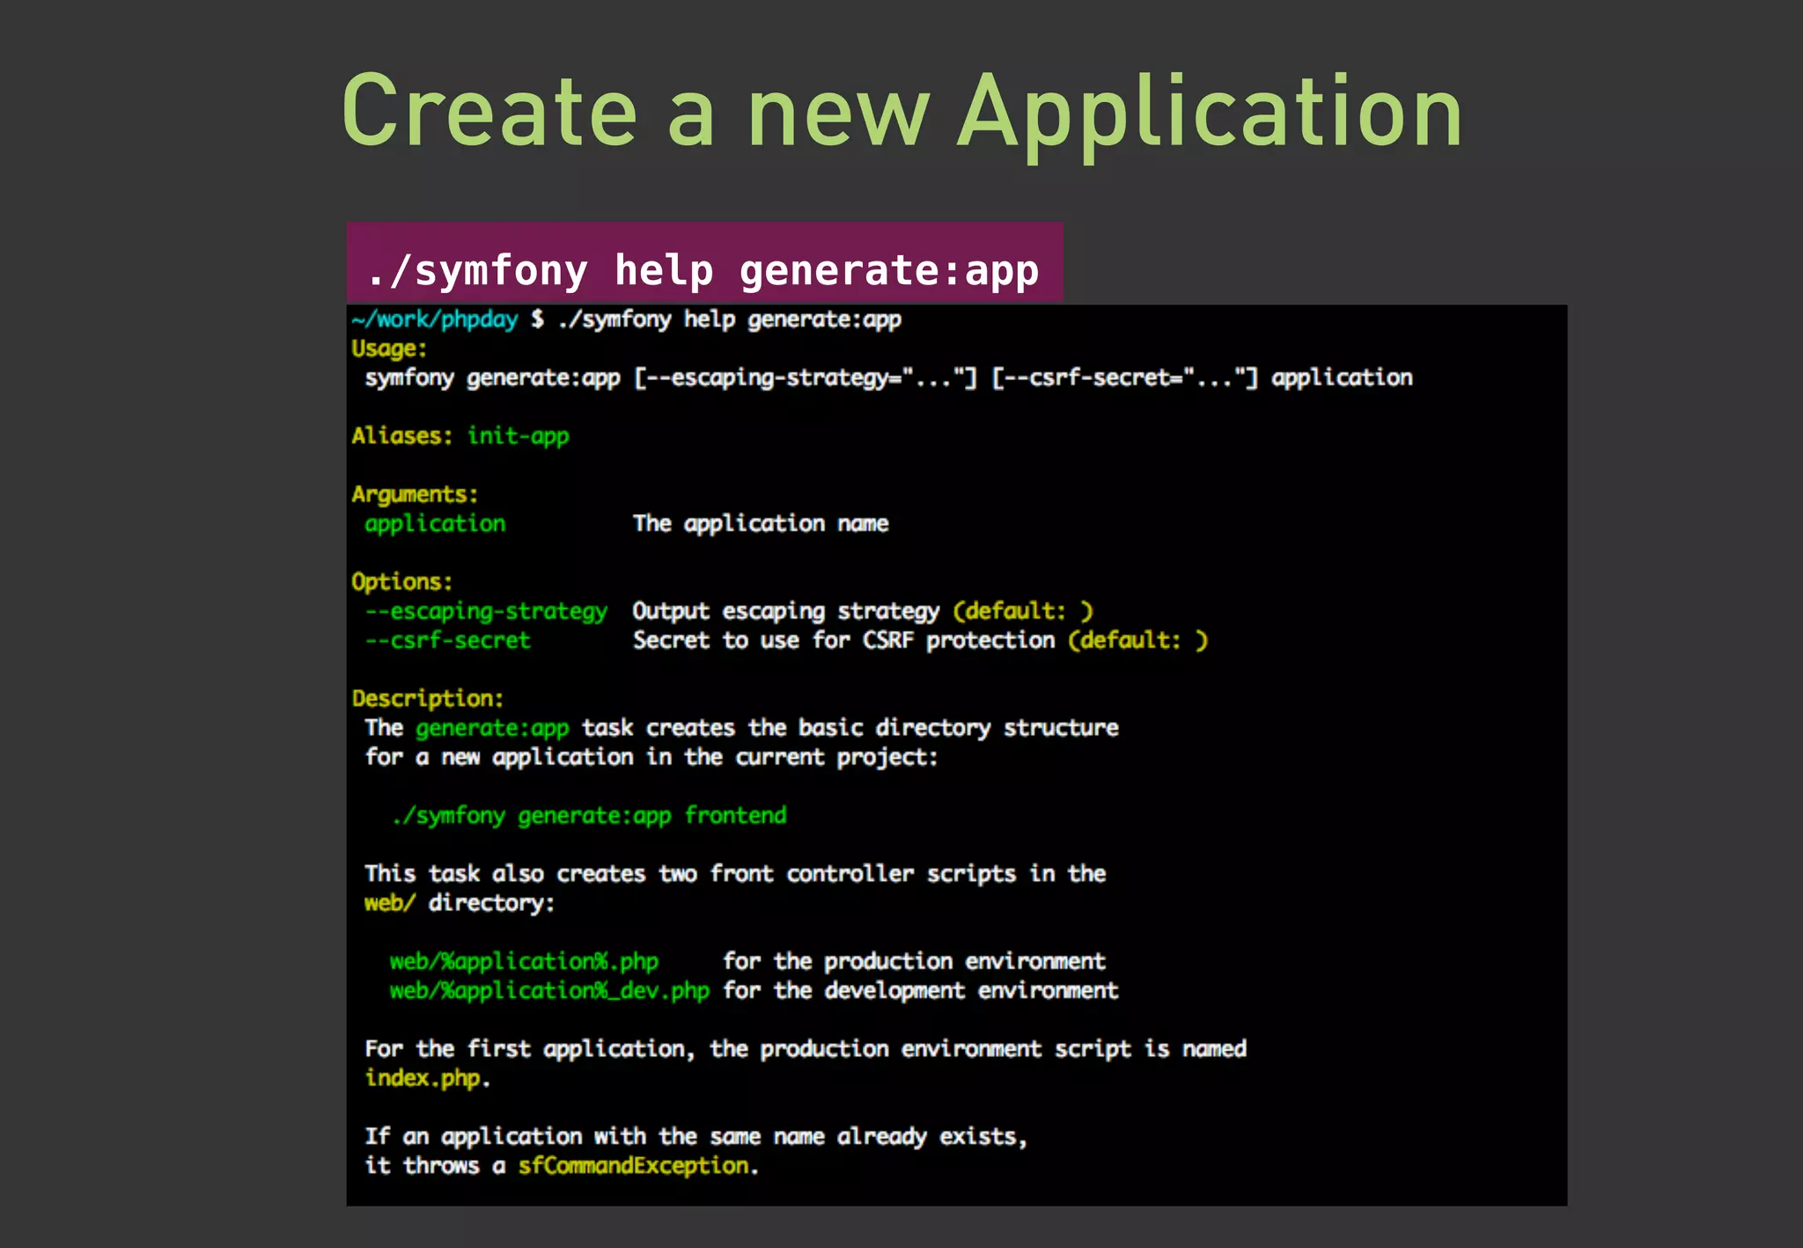
Task: Click 'for the development environment' text
Action: [x=920, y=991]
